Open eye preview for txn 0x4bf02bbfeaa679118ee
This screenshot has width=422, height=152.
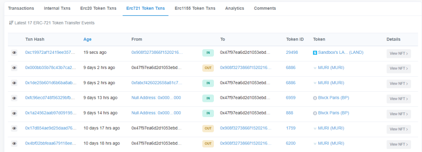tap(14, 144)
